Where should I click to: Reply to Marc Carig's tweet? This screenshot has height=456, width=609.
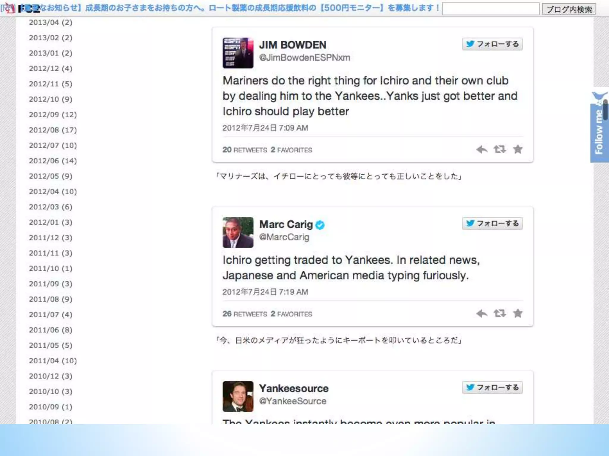coord(481,313)
